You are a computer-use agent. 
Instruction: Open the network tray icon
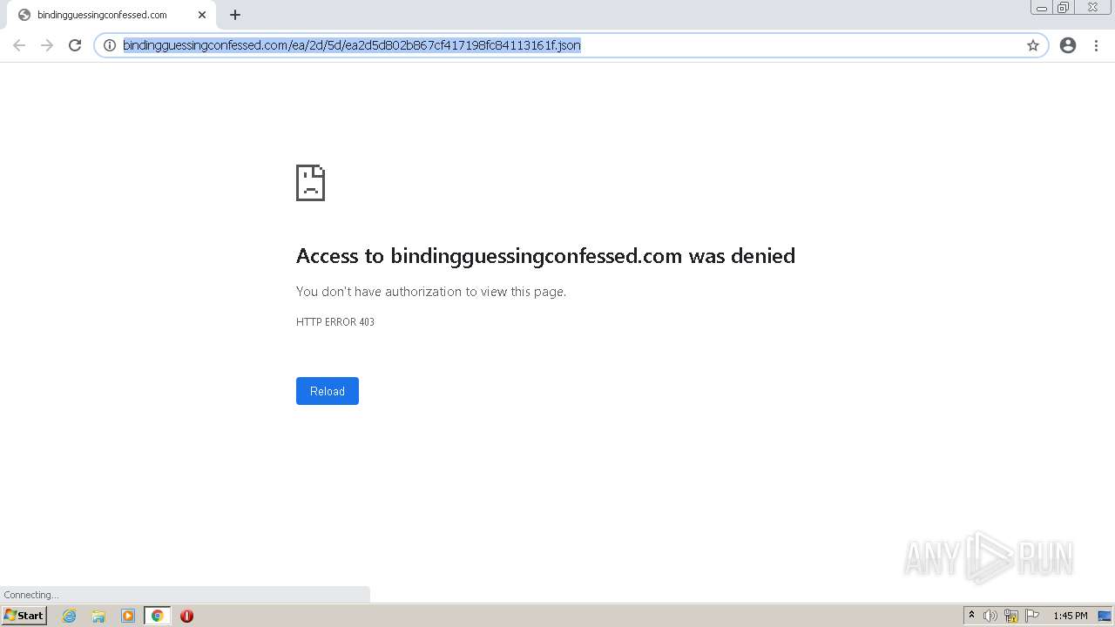[1011, 616]
